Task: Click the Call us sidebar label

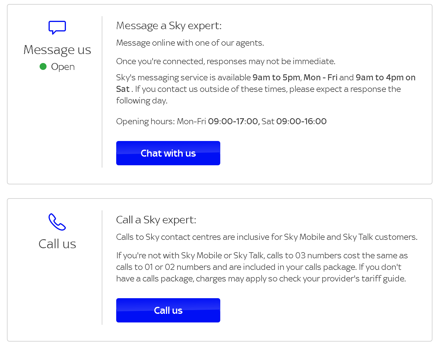Action: [57, 244]
